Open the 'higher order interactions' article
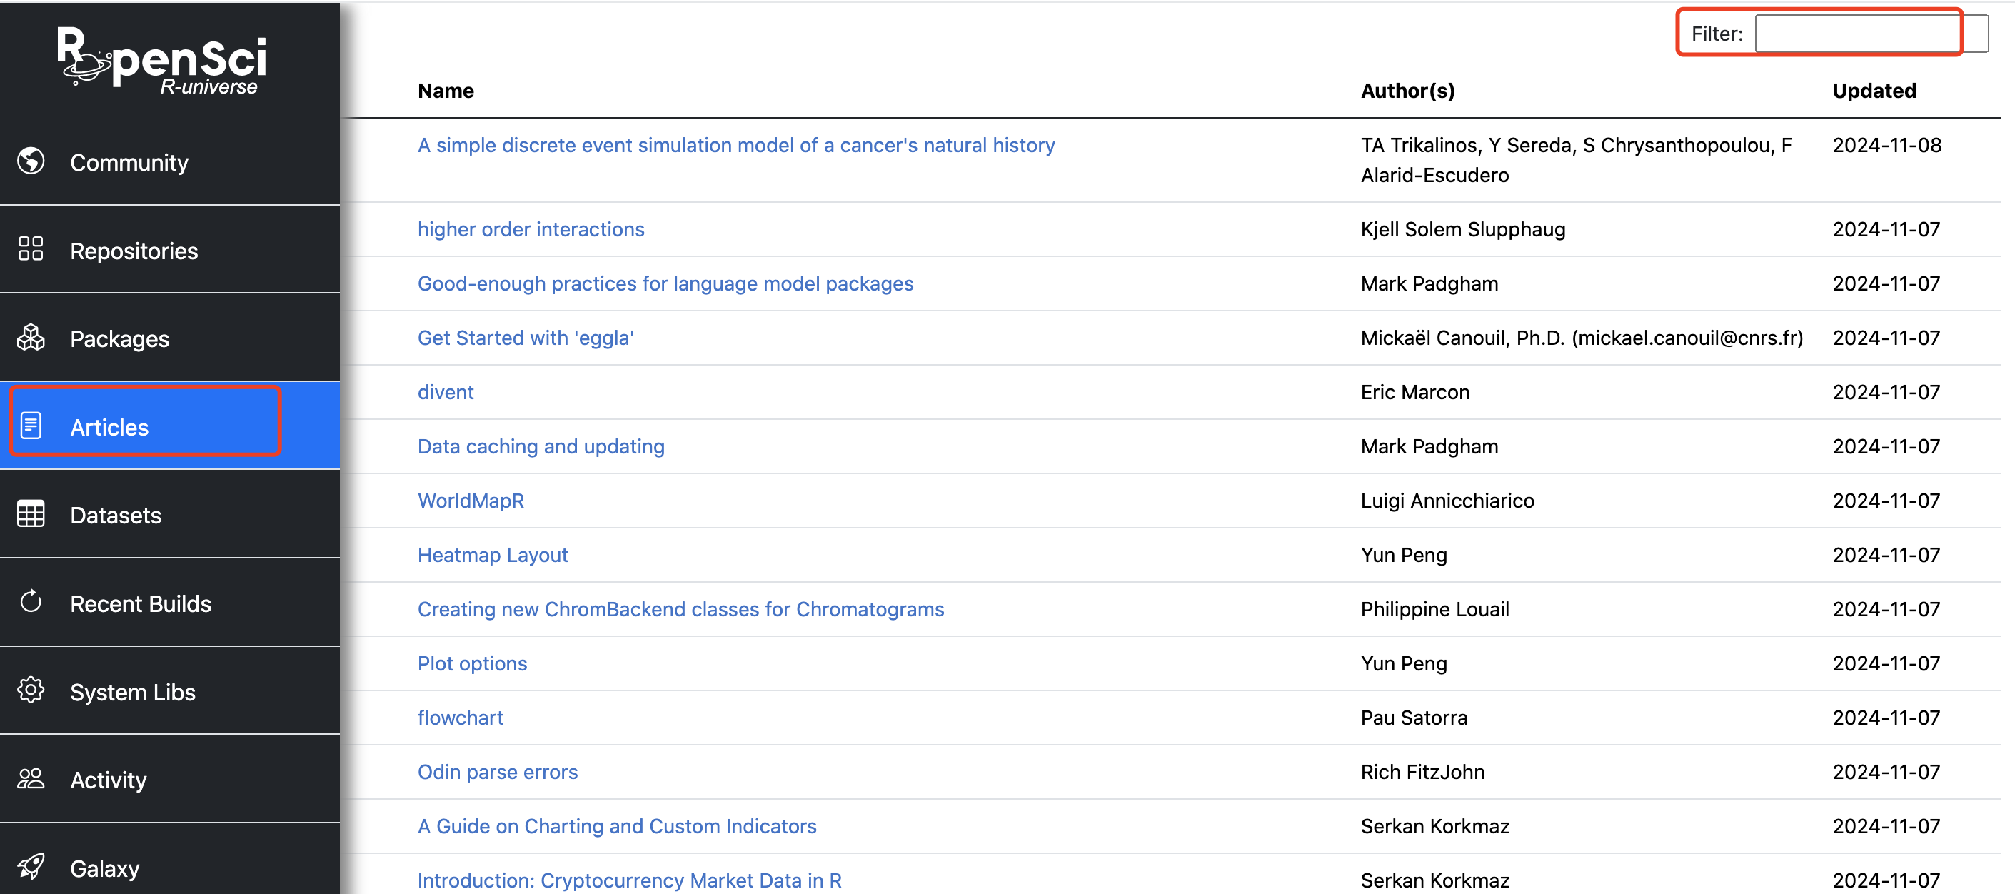 [x=531, y=229]
